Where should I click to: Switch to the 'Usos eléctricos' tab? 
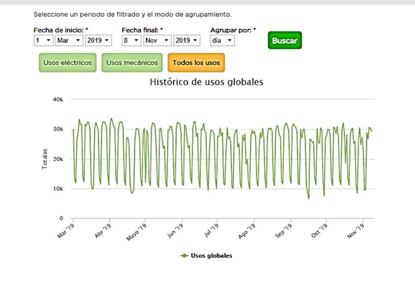pos(67,62)
